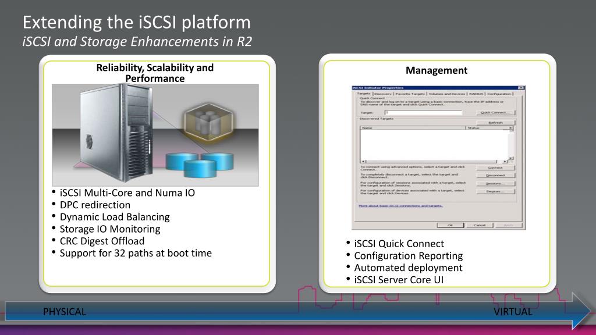The image size is (596, 335).
Task: Click the 'Management' heading
Action: coord(437,70)
